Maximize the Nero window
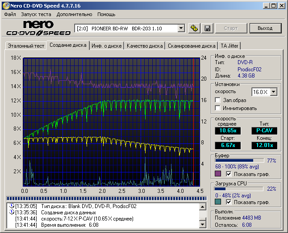The image size is (288, 233). point(274,6)
